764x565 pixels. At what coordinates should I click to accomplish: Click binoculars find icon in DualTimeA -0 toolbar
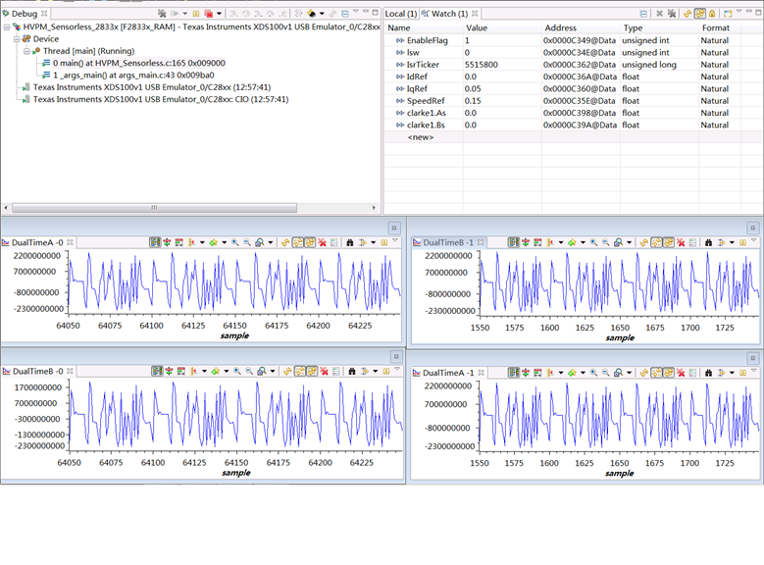pyautogui.click(x=350, y=242)
